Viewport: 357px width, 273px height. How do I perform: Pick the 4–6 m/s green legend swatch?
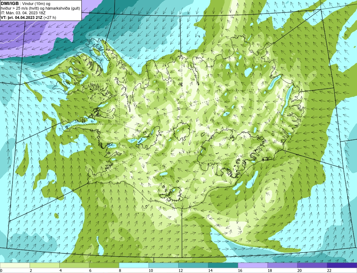[x=75, y=265]
